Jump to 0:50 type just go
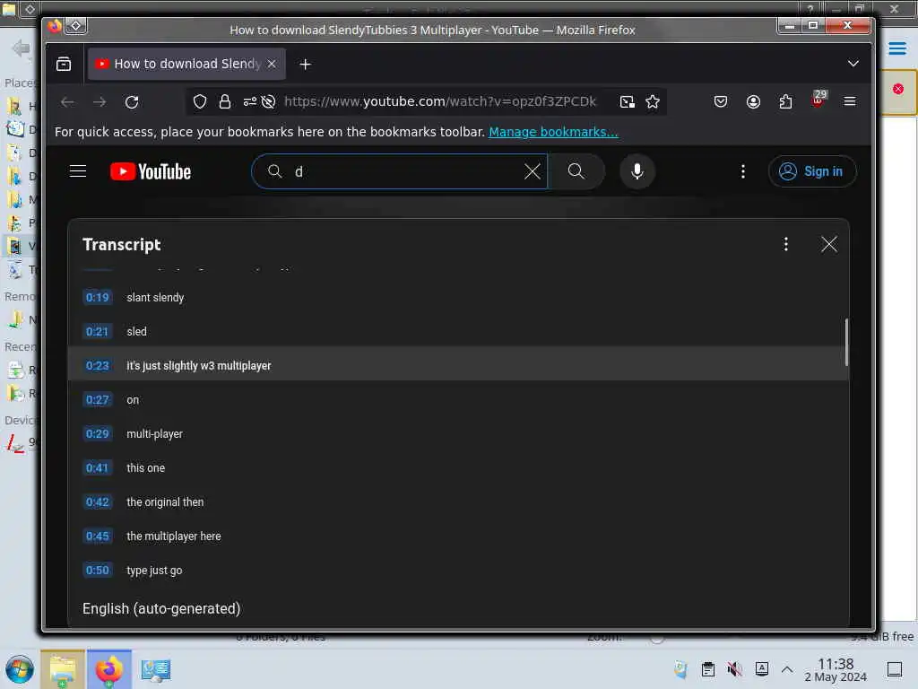 [x=458, y=570]
